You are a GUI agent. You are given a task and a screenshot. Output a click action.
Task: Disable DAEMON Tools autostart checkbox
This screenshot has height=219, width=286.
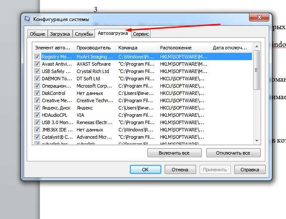[x=37, y=79]
